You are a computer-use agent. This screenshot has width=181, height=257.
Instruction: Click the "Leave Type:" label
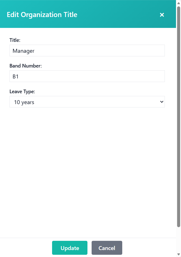(22, 92)
